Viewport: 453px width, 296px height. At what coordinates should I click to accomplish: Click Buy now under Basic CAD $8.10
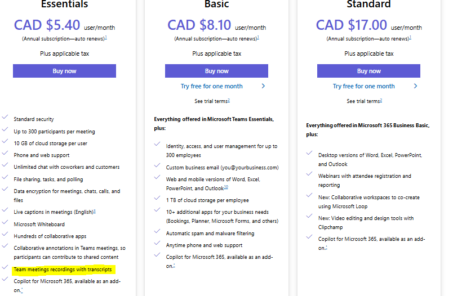click(217, 71)
